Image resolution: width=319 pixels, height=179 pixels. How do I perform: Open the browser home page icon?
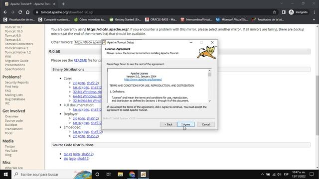tap(28, 12)
